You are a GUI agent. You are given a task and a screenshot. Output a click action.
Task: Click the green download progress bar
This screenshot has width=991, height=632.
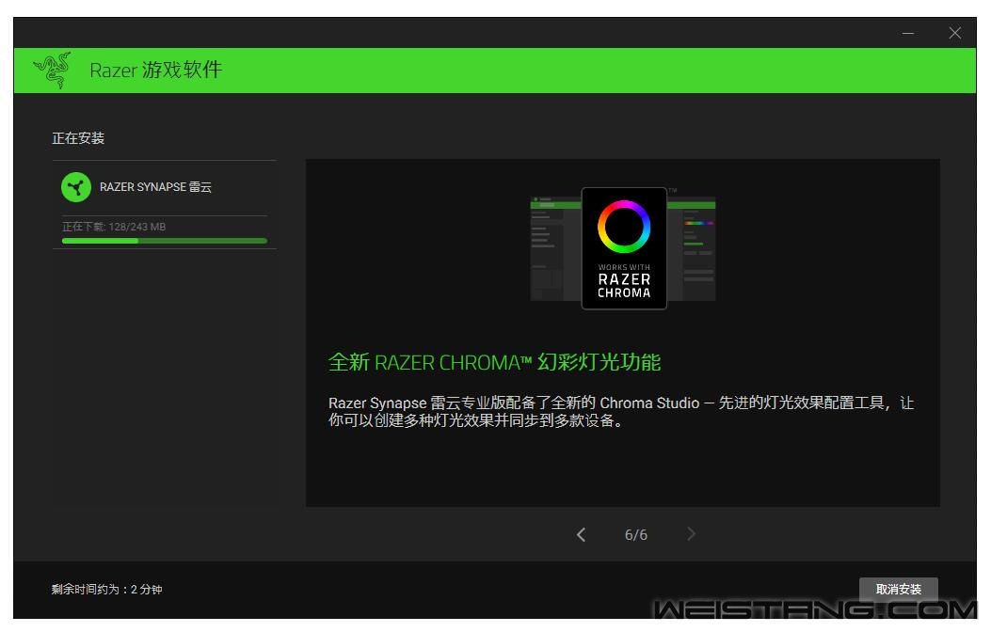pyautogui.click(x=164, y=241)
